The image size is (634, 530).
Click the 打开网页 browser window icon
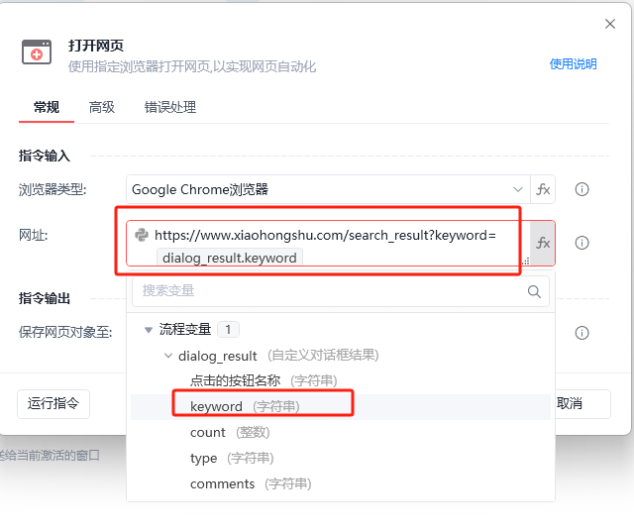point(37,53)
